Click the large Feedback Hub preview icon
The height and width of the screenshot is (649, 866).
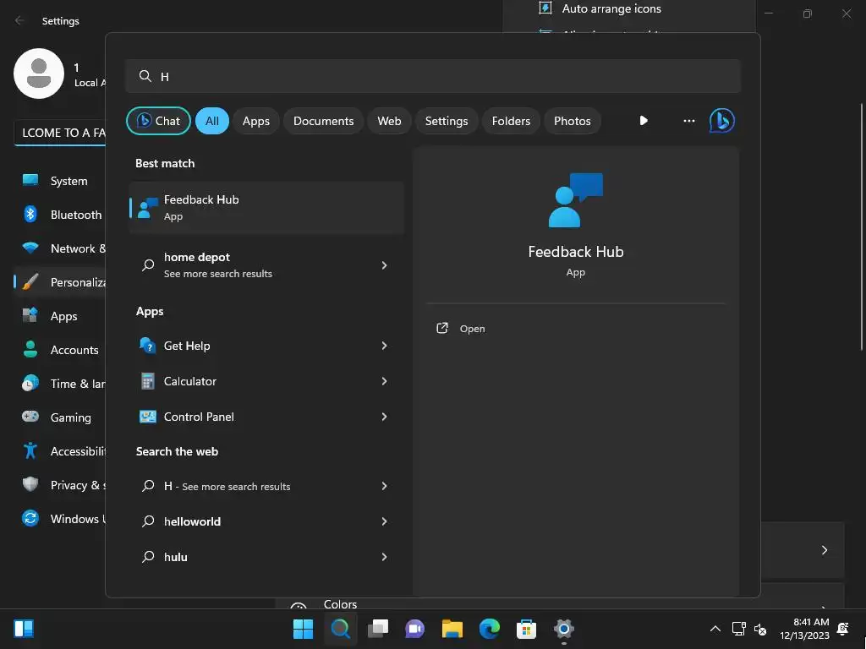pyautogui.click(x=575, y=200)
